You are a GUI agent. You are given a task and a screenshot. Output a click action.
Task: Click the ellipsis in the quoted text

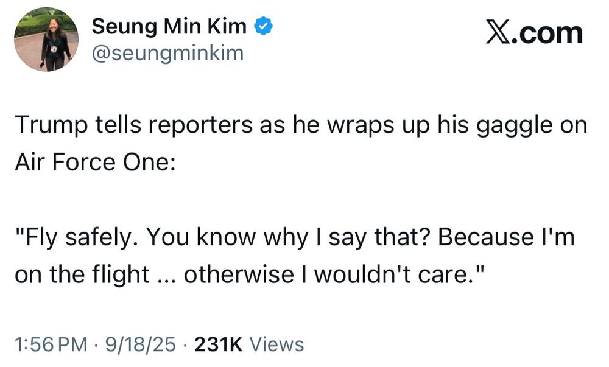tap(166, 275)
